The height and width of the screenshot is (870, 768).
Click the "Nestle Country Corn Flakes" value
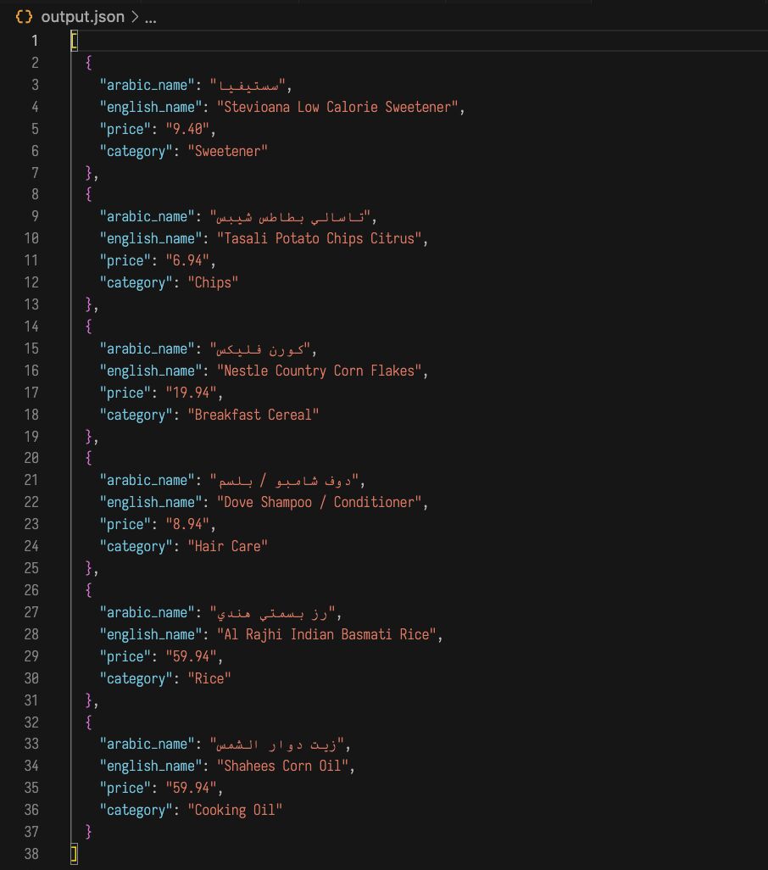(320, 371)
